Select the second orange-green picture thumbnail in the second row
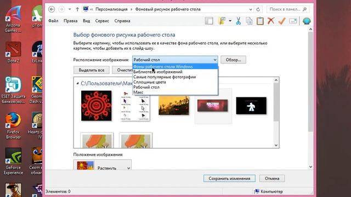The image size is (351, 197). pyautogui.click(x=135, y=140)
